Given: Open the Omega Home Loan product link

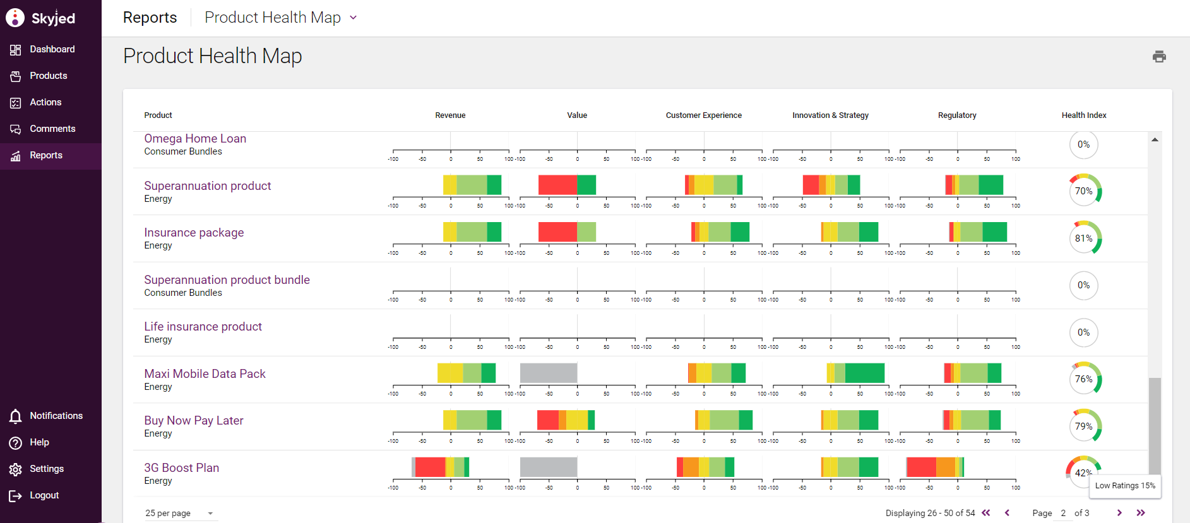Looking at the screenshot, I should pyautogui.click(x=195, y=139).
